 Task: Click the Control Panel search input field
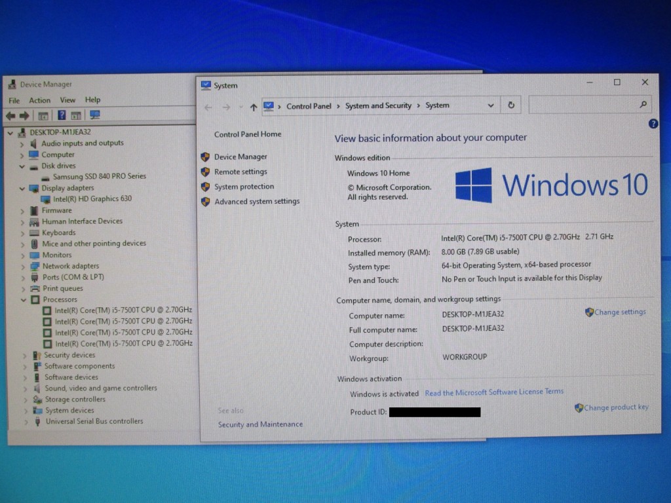589,105
